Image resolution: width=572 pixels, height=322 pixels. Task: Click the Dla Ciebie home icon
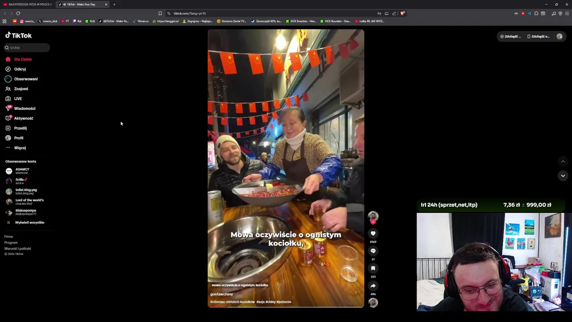(8, 59)
